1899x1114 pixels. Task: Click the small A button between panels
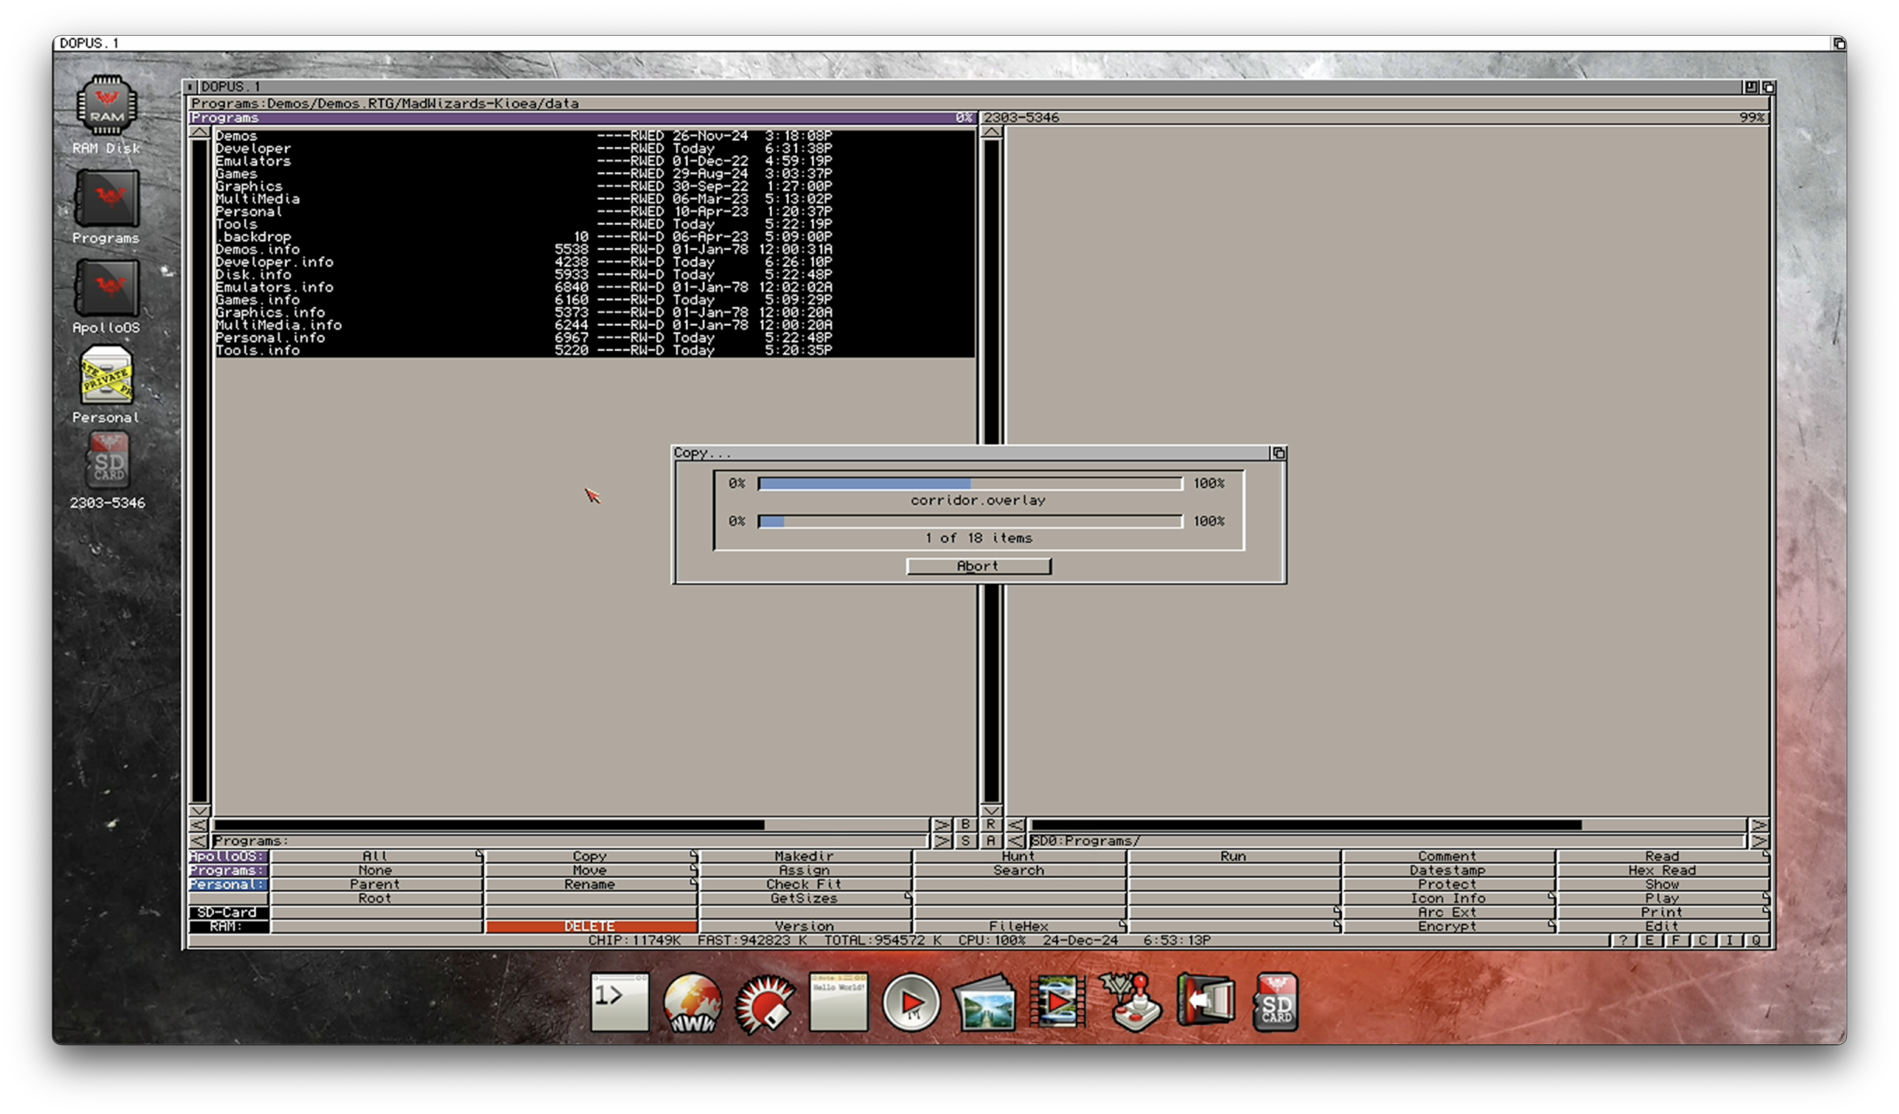(991, 841)
